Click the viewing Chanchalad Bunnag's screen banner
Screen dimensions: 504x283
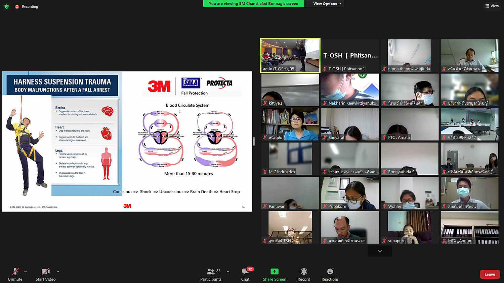[253, 4]
